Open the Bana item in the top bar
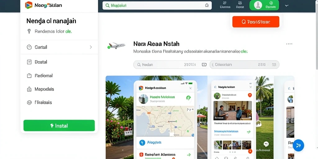This screenshot has height=159, width=318. (x=240, y=5)
